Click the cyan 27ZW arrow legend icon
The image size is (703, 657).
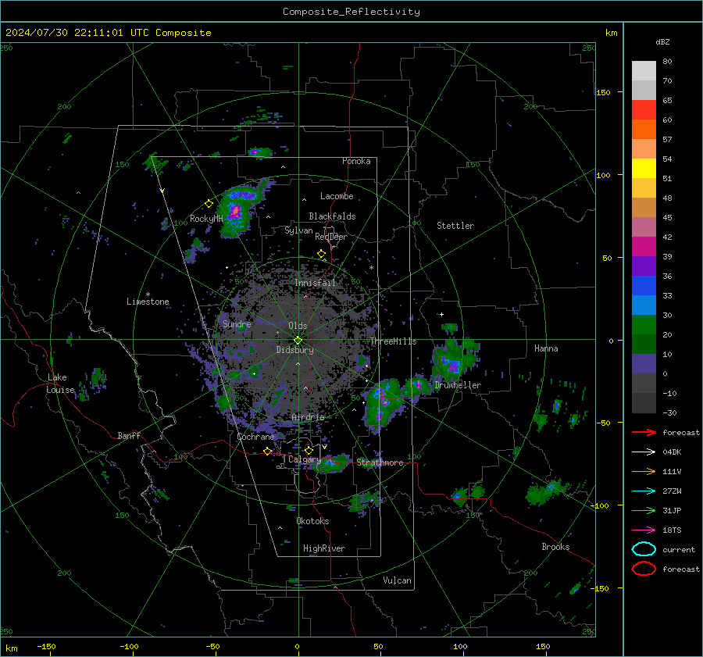coord(644,491)
